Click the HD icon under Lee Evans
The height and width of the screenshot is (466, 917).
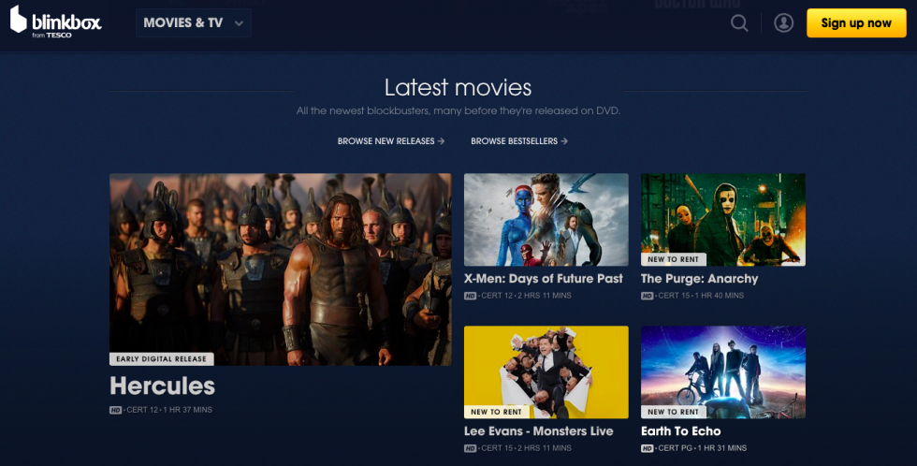coord(470,448)
